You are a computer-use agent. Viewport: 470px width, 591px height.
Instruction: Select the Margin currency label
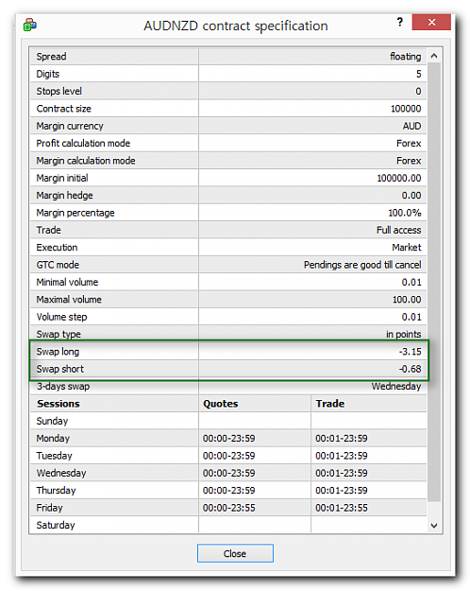tap(70, 126)
